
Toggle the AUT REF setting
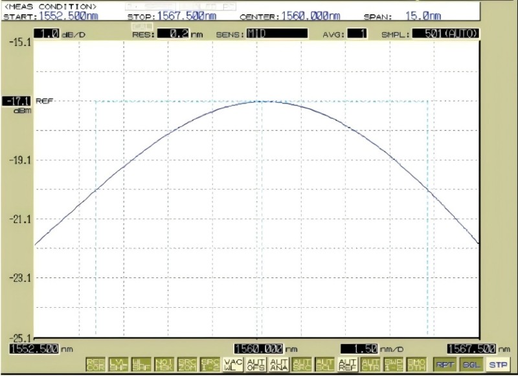click(347, 365)
